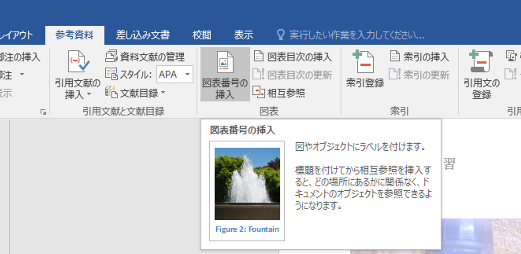This screenshot has height=254, width=521.
Task: Switch to the 差し込み文書 tab
Action: 143,35
